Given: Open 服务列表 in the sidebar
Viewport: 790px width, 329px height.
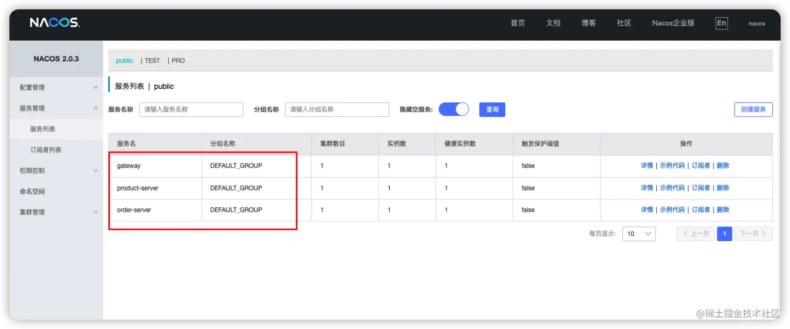Looking at the screenshot, I should click(43, 129).
